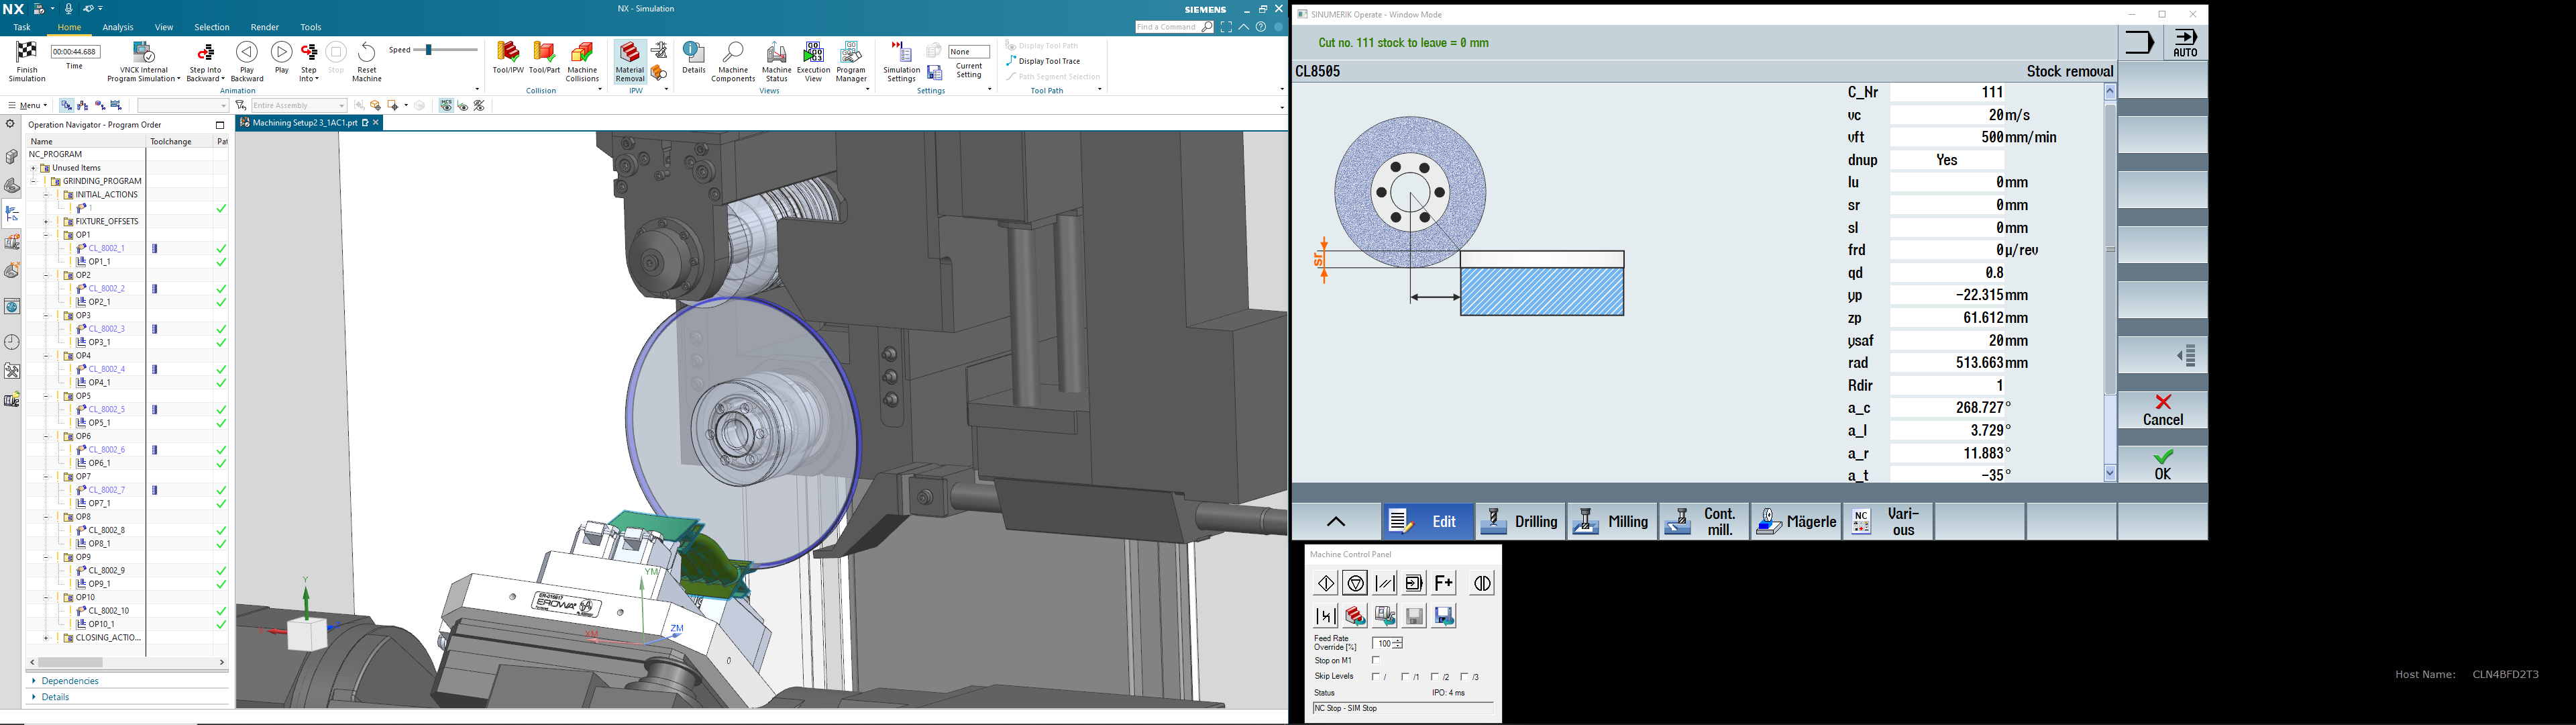This screenshot has height=725, width=2576.
Task: Click Reset button in Machine Control Panel
Action: tap(1385, 583)
